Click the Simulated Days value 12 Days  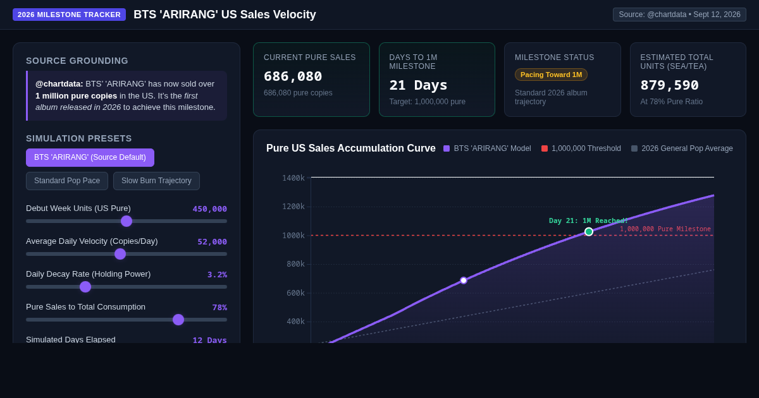209,341
